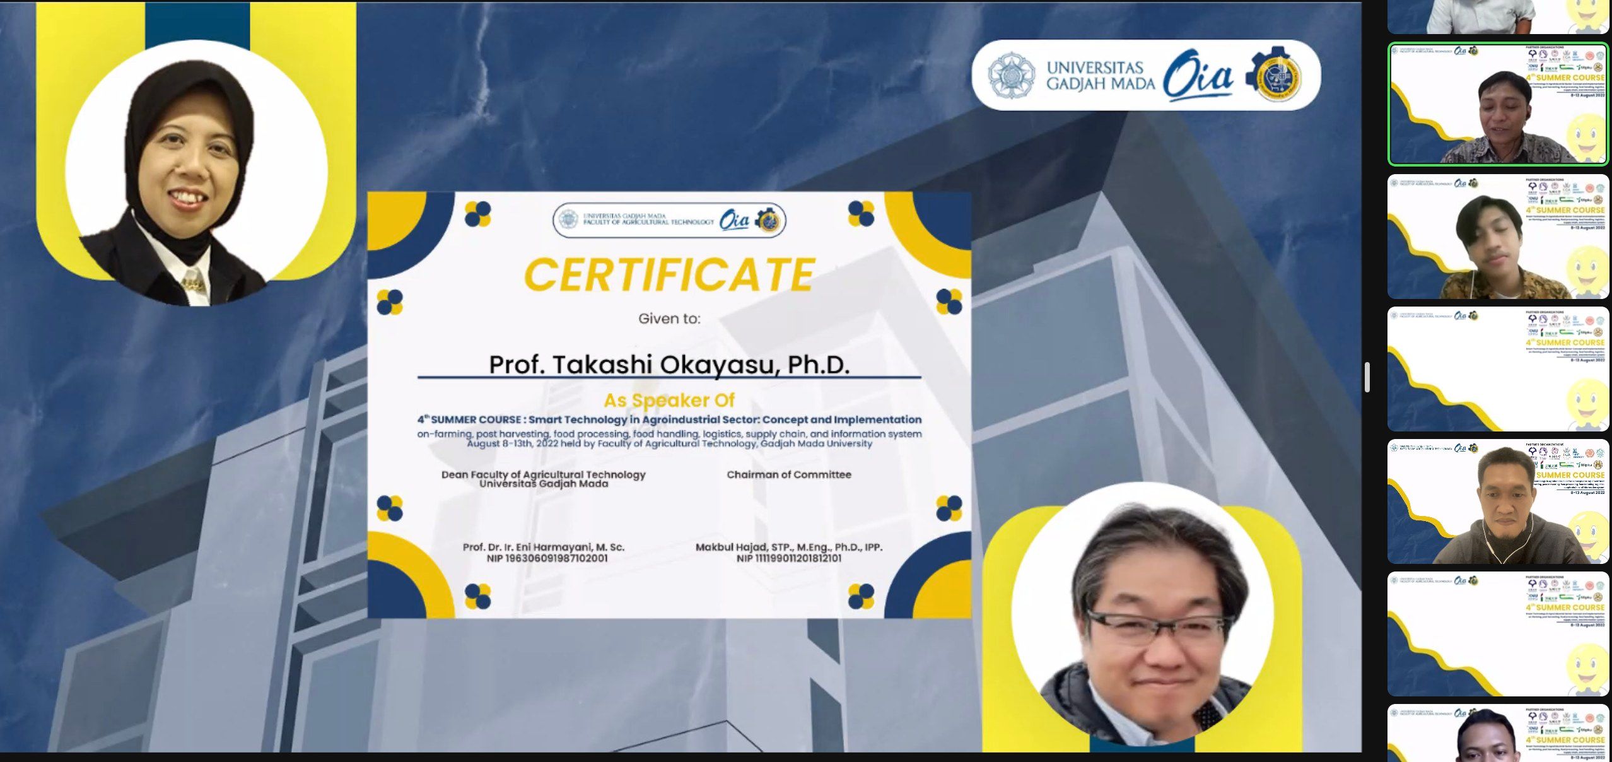
Task: Click the 'As Speaker Of' text
Action: pos(669,401)
